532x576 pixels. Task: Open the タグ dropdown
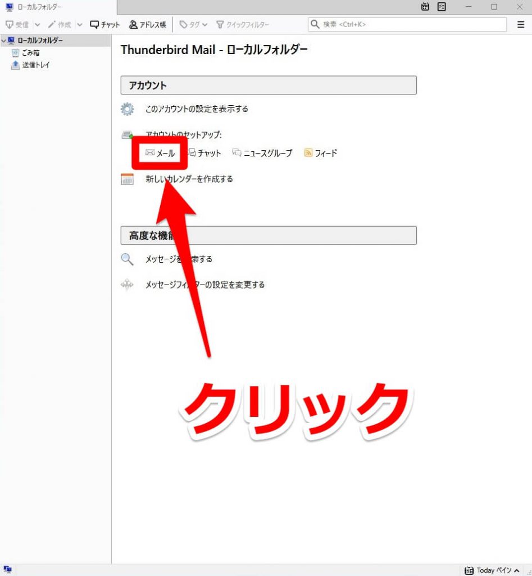[193, 25]
